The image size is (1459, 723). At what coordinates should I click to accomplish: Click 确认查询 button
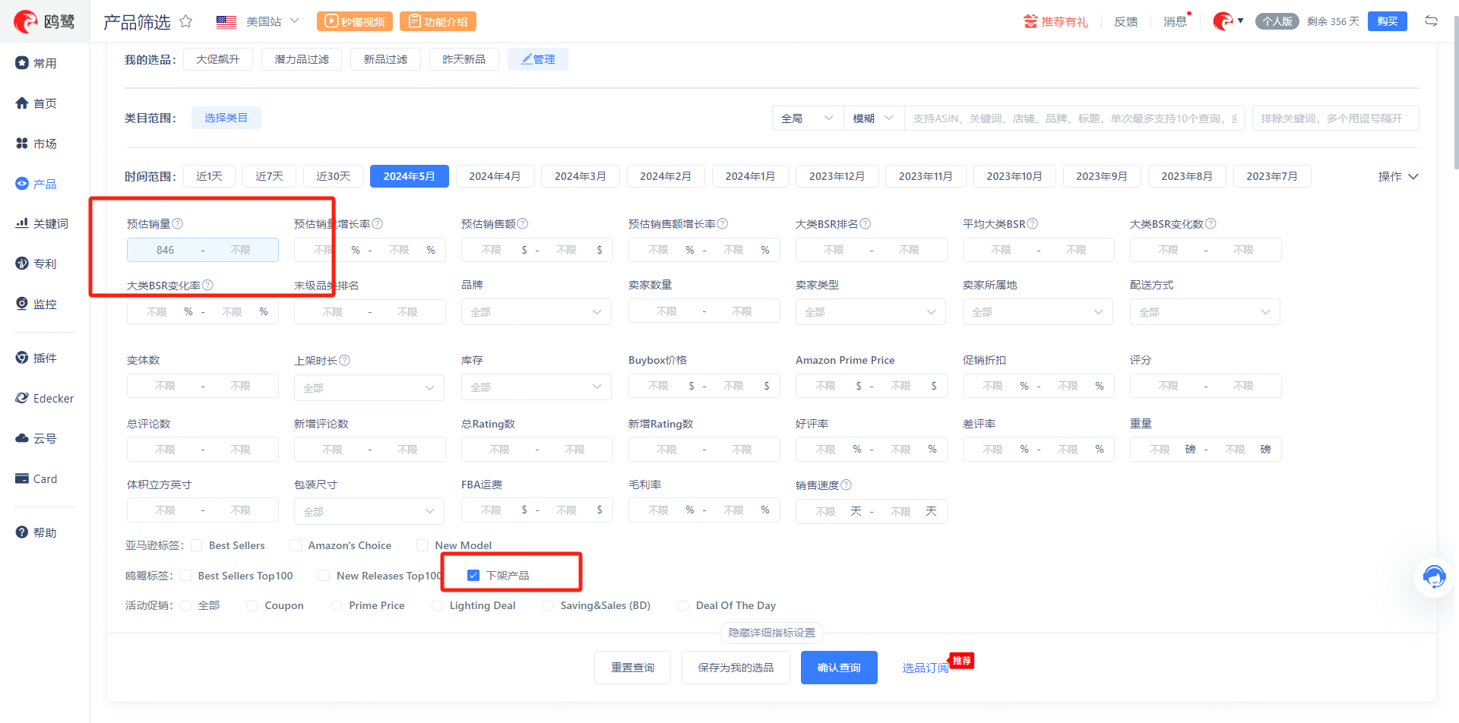coord(839,668)
